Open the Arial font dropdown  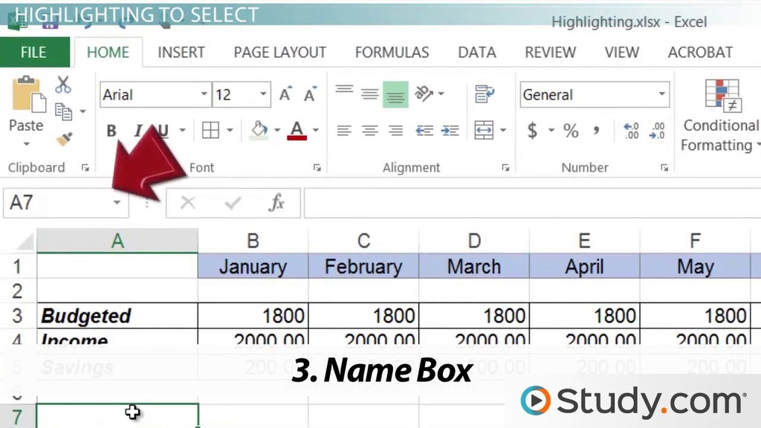204,94
